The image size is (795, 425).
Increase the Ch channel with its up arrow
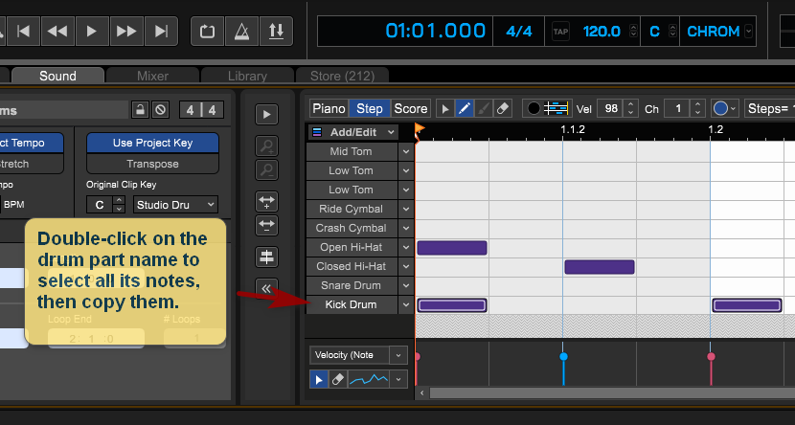point(697,104)
